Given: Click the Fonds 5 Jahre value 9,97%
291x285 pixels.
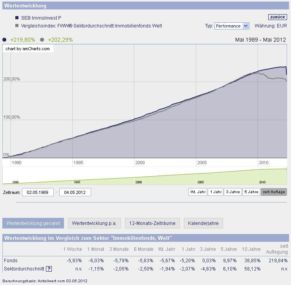Looking at the screenshot, I should click(230, 261).
